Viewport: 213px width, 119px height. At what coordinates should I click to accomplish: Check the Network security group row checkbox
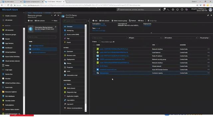pos(94,59)
